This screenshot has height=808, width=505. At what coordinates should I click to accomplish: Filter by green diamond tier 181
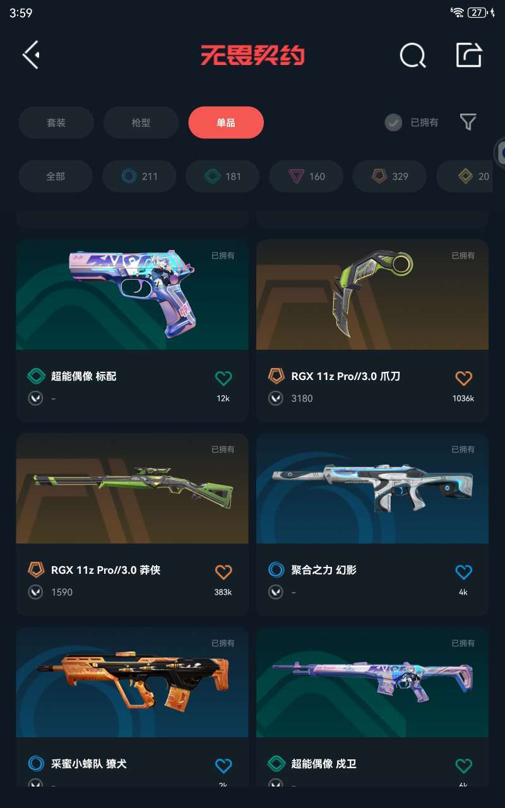point(222,176)
